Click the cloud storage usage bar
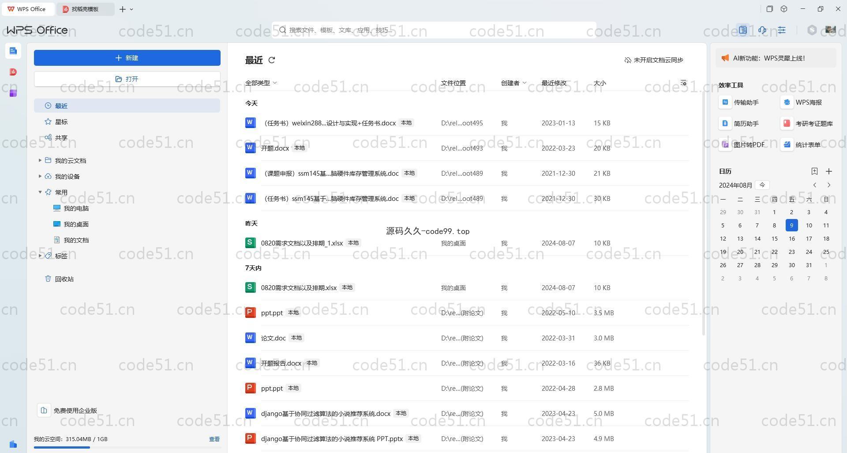Screen dimensions: 847x453 tap(127, 447)
